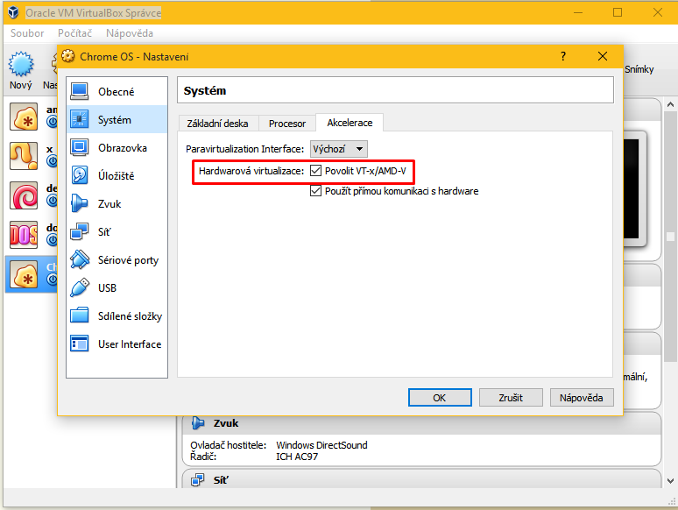Switch to the Procesor tab

pyautogui.click(x=287, y=124)
